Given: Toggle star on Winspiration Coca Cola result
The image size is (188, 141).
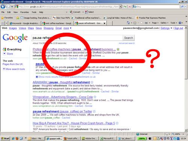Looking at the screenshot, I should pyautogui.click(x=95, y=97).
